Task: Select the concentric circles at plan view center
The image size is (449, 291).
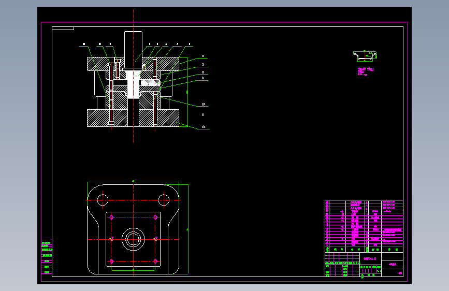Action: (x=133, y=239)
